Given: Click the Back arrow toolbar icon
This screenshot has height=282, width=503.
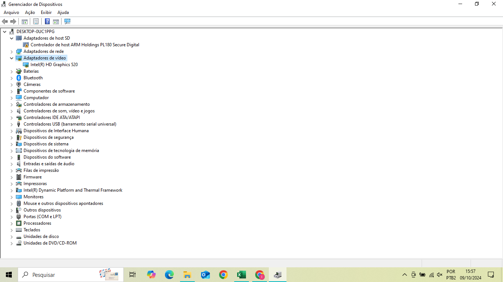Looking at the screenshot, I should pyautogui.click(x=5, y=21).
